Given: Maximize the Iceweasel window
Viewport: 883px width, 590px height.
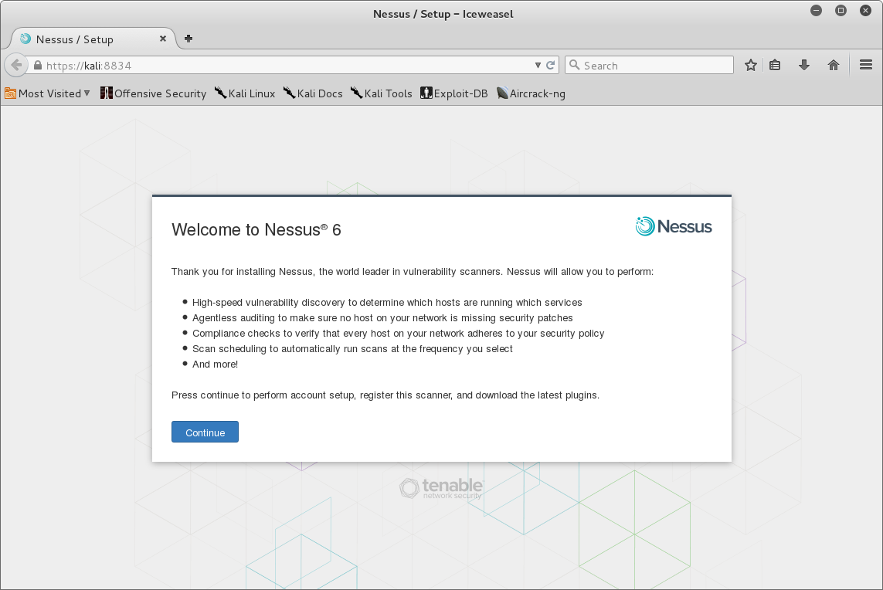Looking at the screenshot, I should 841,11.
